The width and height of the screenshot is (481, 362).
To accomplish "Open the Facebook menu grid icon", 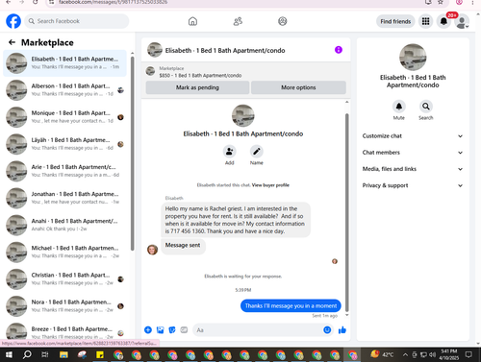I will pos(425,21).
